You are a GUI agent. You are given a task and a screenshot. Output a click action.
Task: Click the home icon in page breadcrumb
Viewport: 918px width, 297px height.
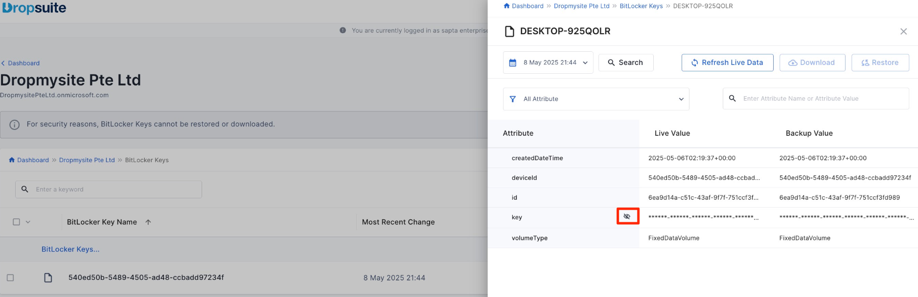[x=12, y=160]
